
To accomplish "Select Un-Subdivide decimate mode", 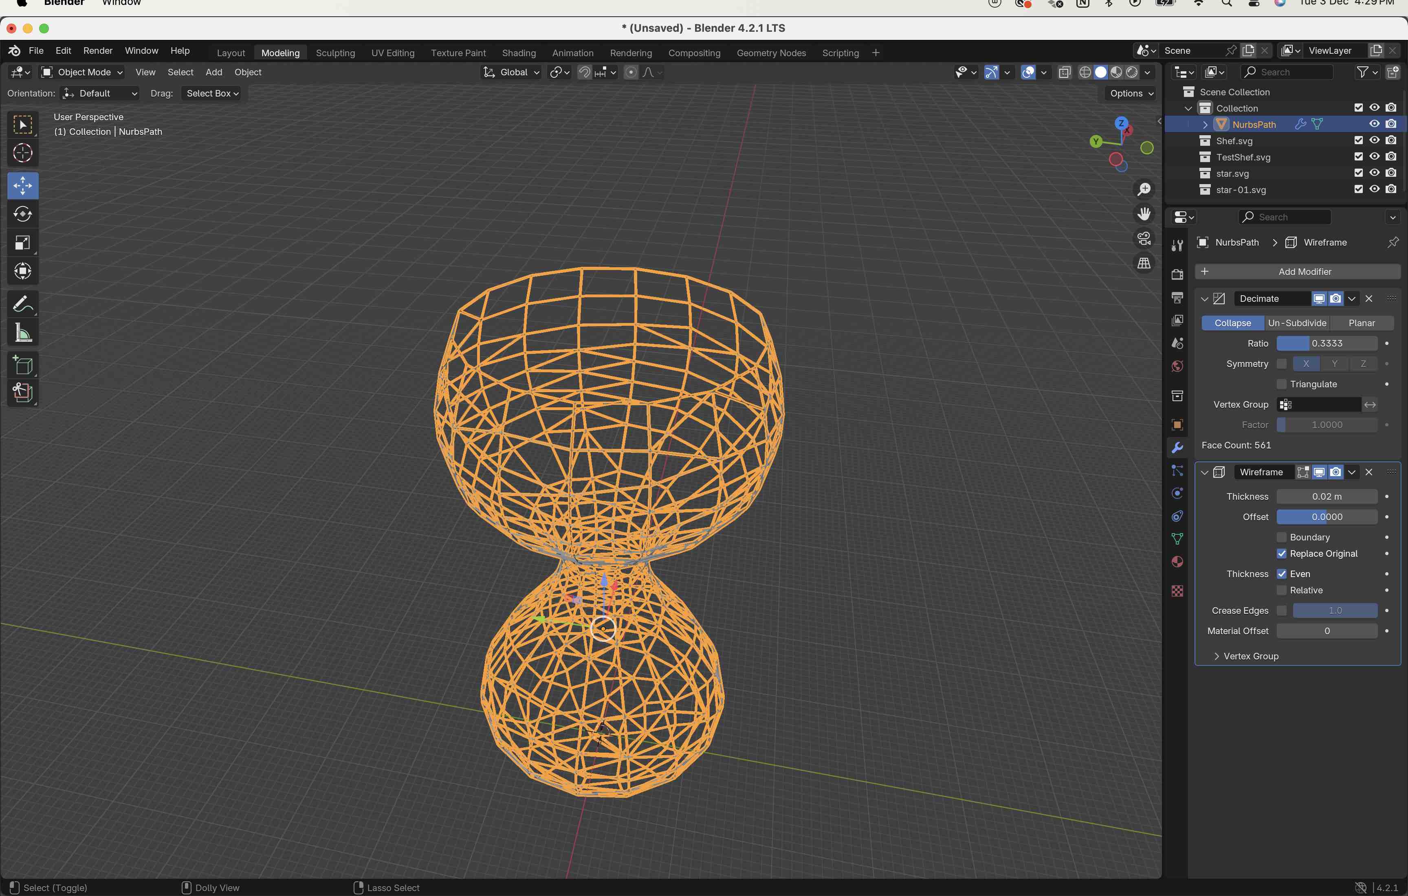I will point(1297,323).
